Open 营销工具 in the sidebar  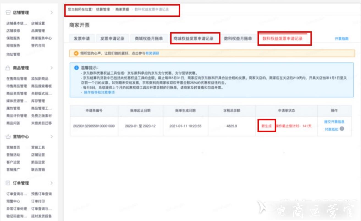(38, 147)
